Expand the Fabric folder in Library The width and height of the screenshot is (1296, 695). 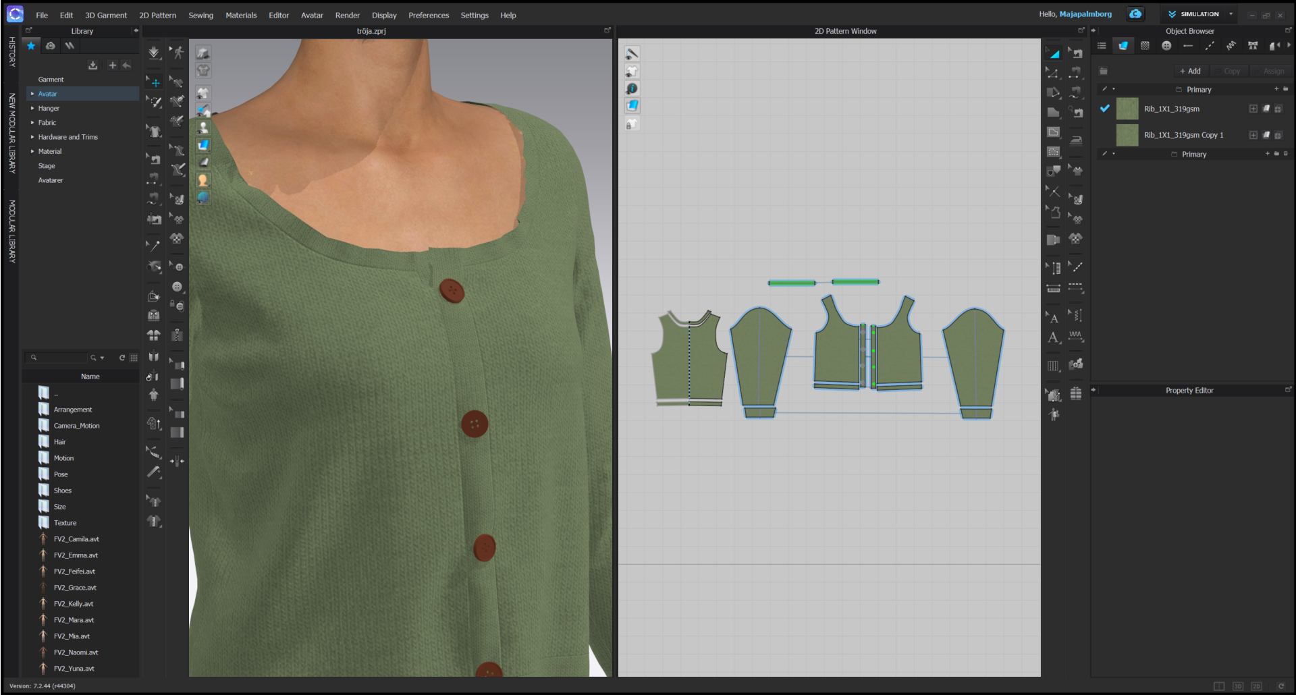pos(32,123)
